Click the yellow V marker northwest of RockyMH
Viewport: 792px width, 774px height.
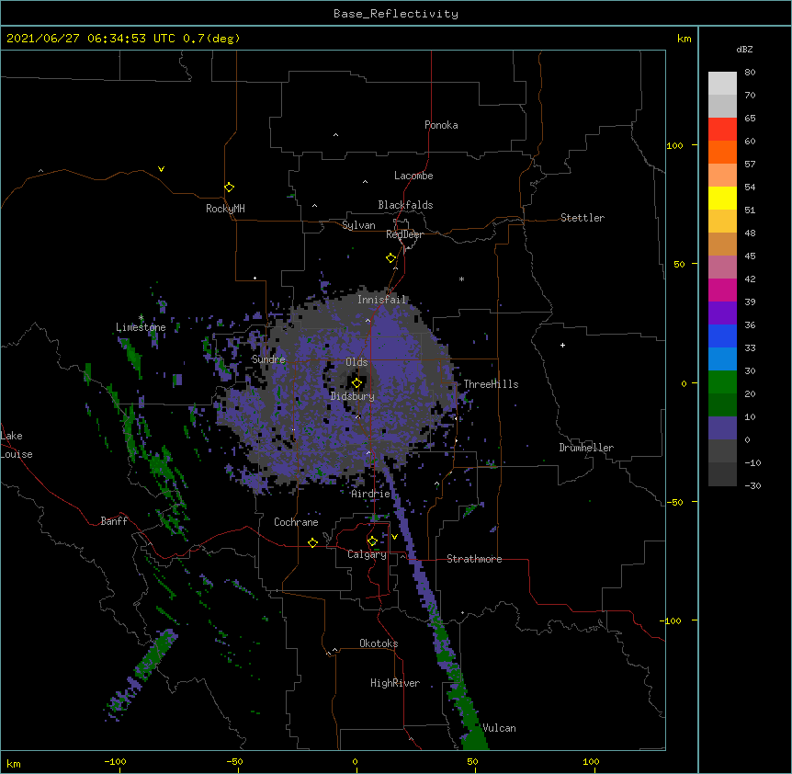tap(161, 169)
